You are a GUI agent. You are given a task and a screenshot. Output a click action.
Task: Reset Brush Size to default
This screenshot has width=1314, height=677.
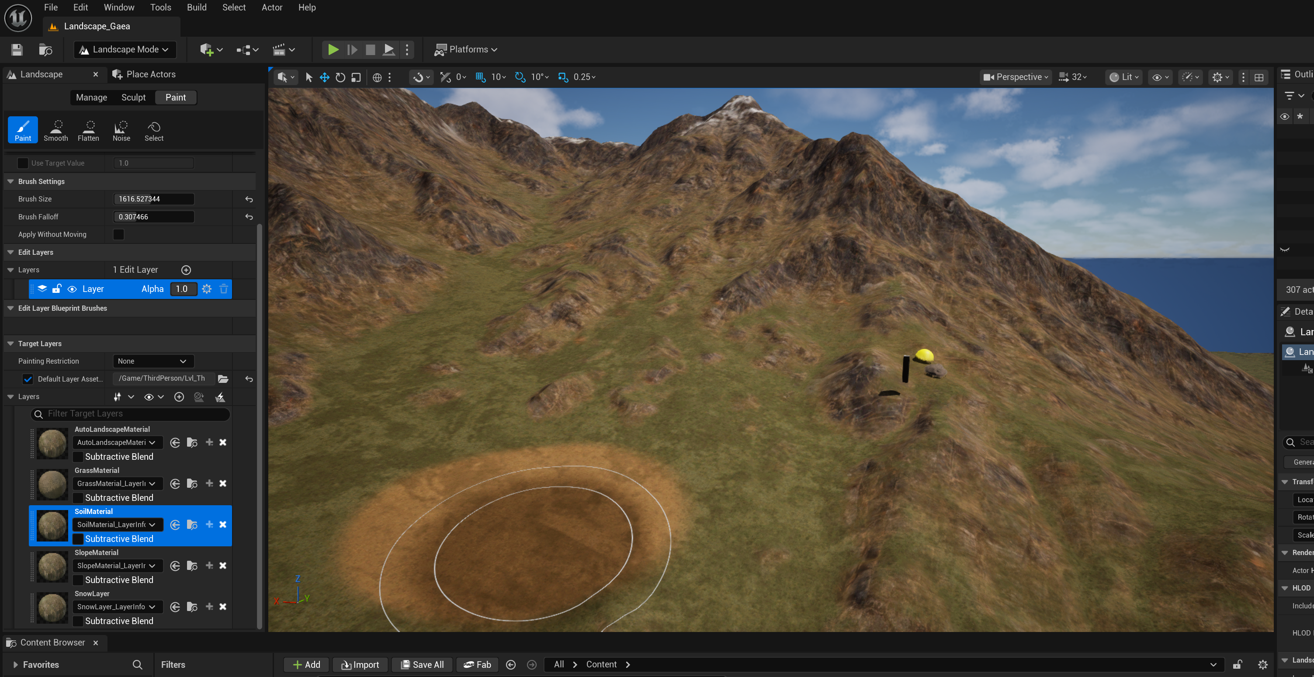[x=249, y=199]
